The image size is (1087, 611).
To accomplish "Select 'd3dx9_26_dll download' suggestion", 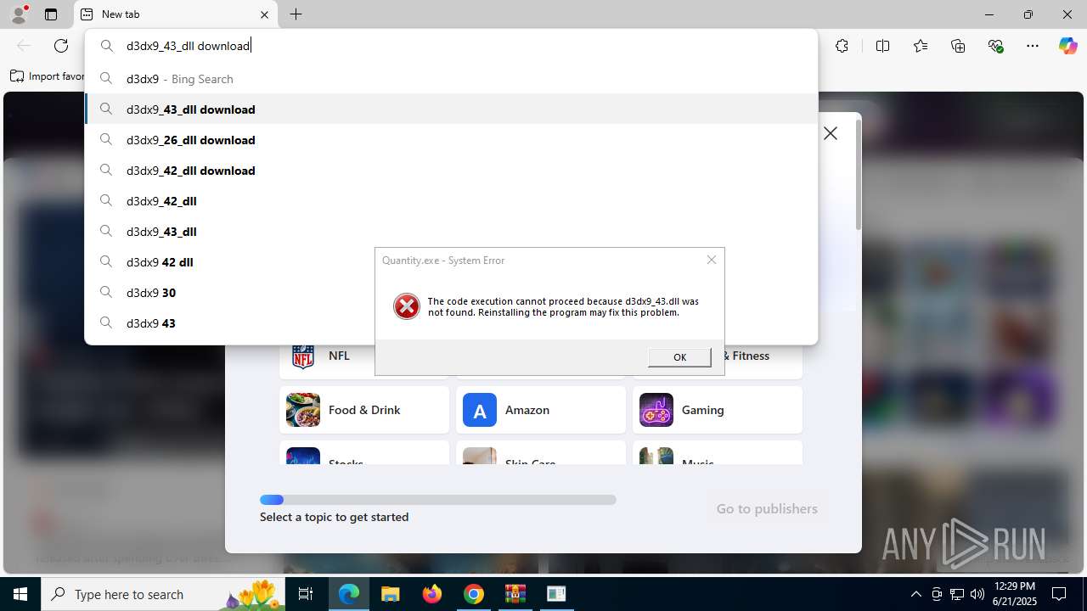I will [451, 140].
